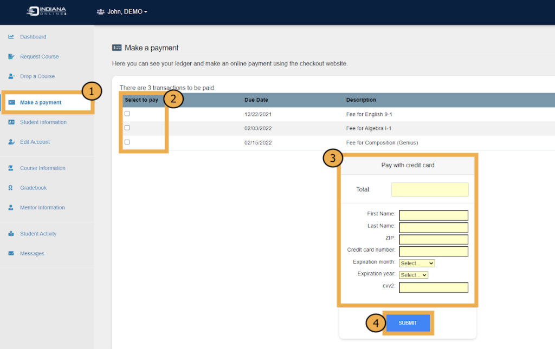
Task: Visit the Edit Account link
Action: click(x=35, y=142)
